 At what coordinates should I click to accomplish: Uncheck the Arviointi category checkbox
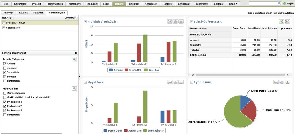tap(5, 64)
